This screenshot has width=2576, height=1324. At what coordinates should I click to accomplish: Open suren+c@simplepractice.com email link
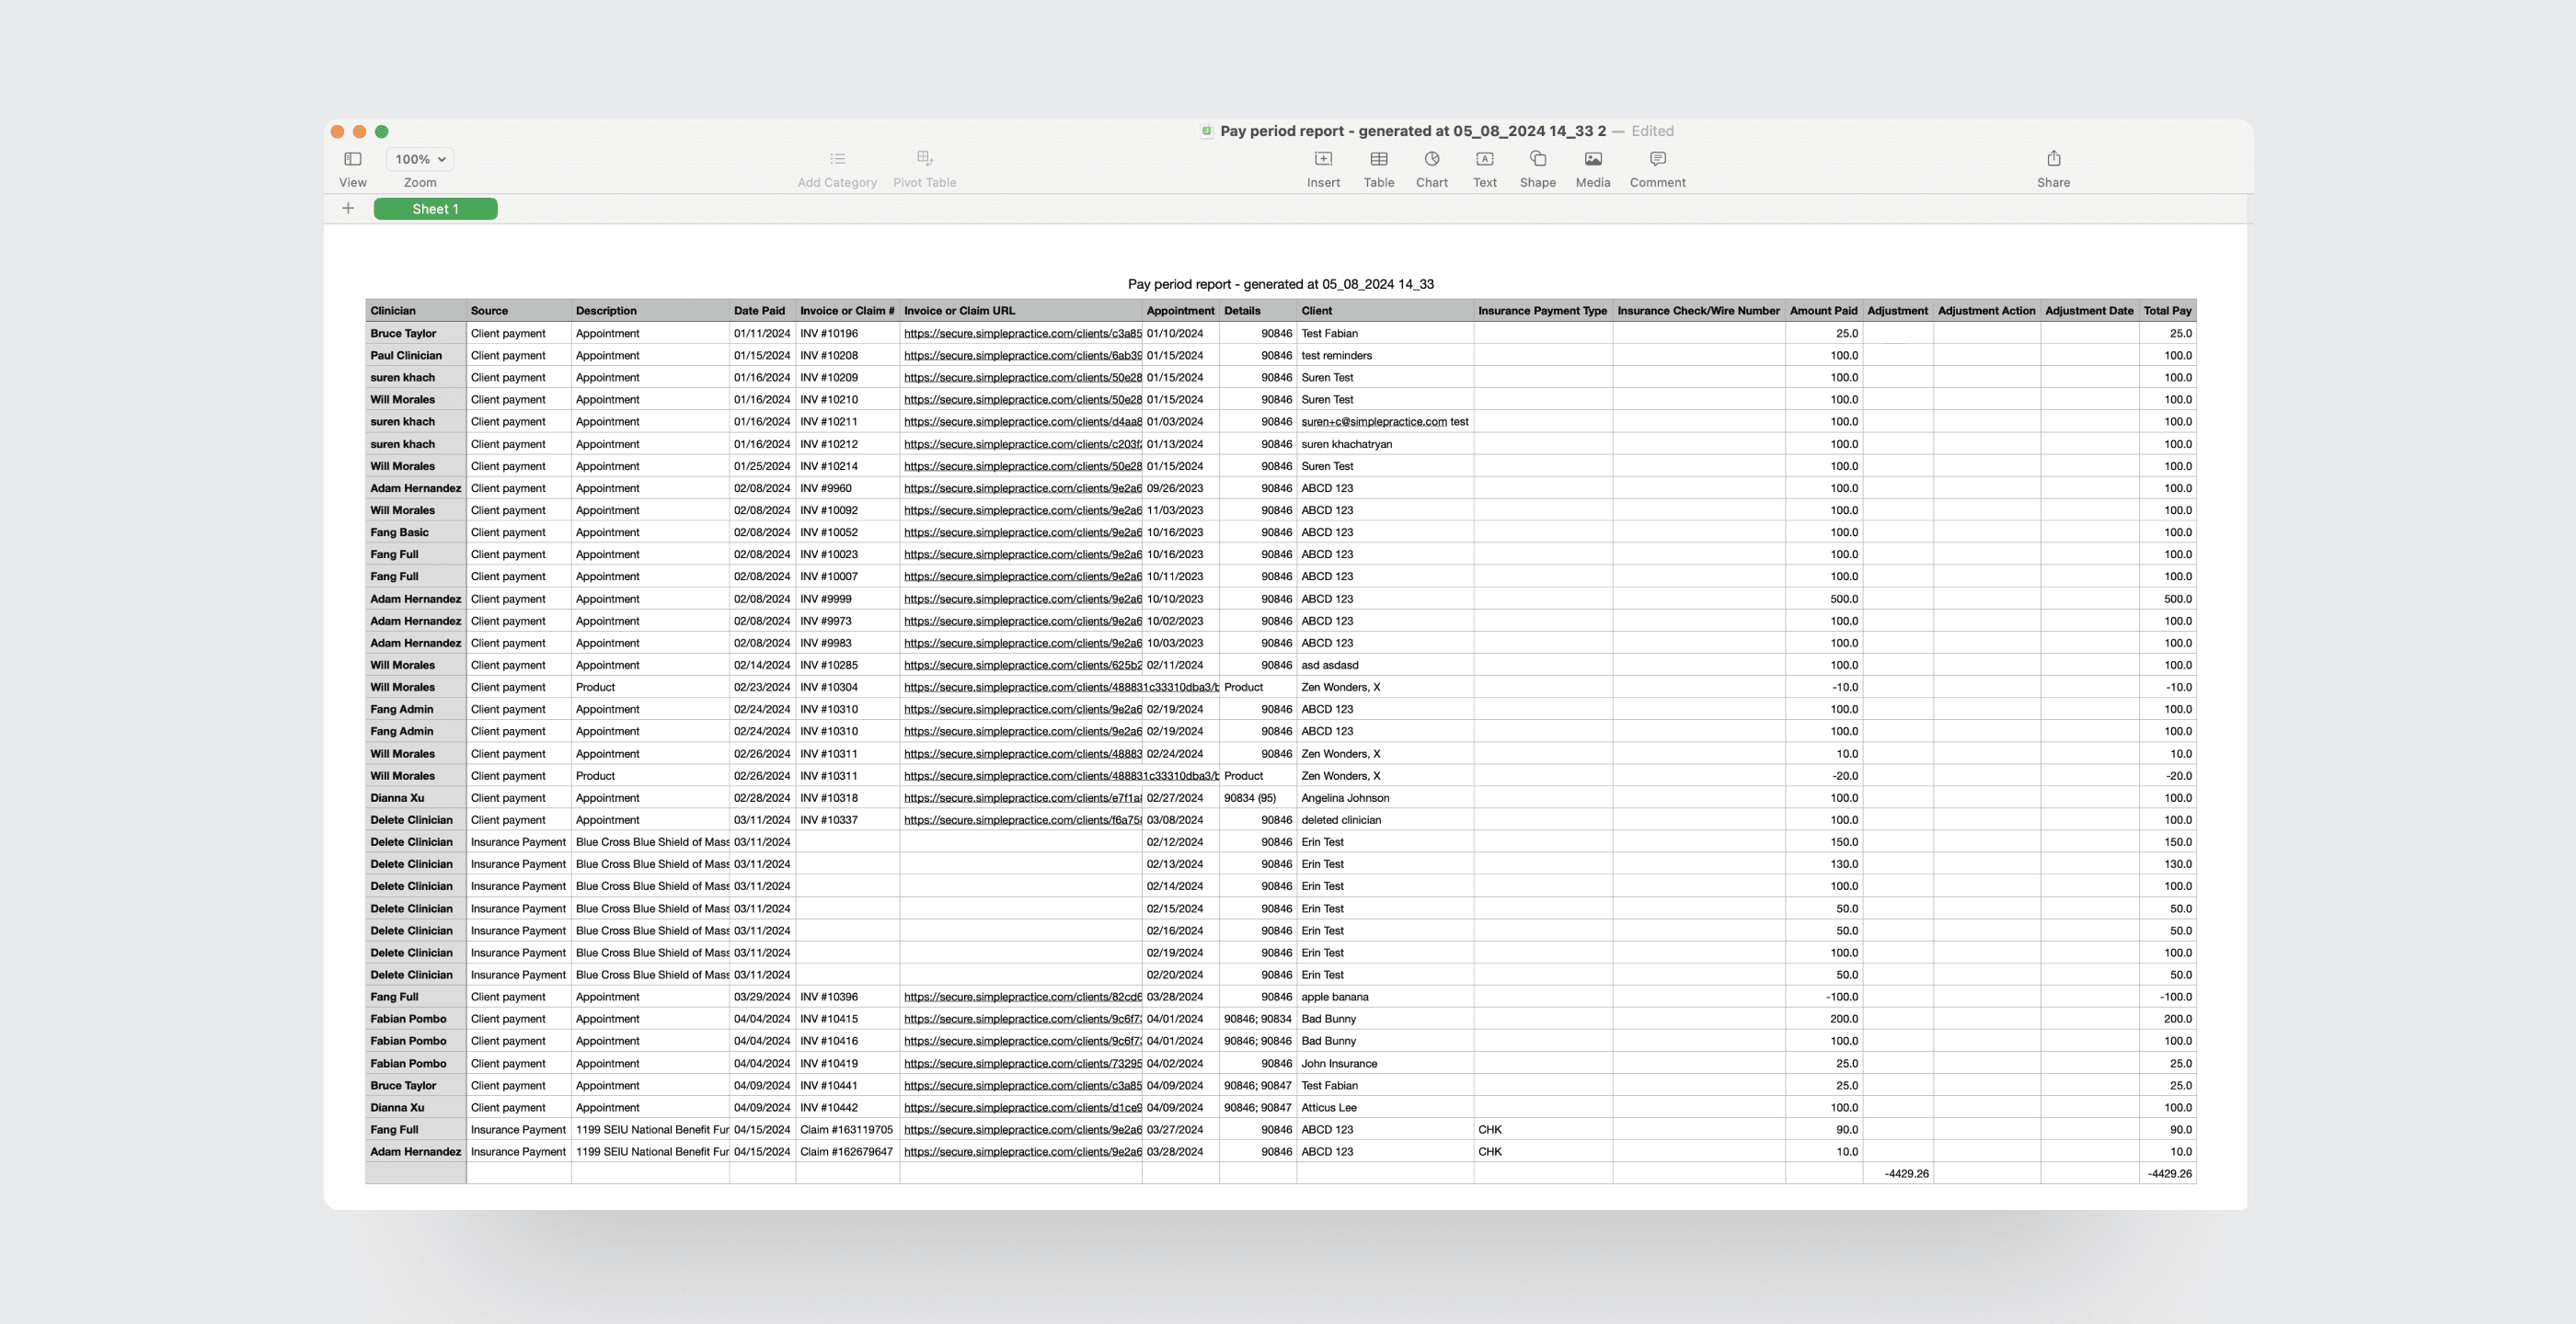tap(1373, 422)
